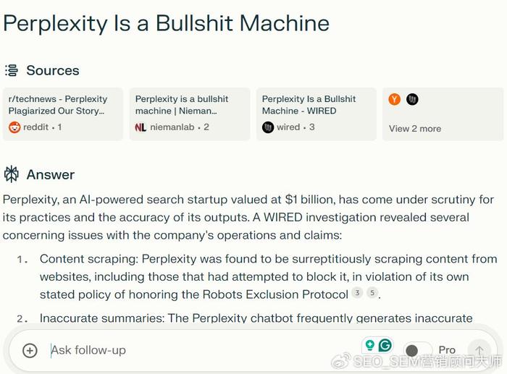
Task: Click the orange Y Combinator source icon
Action: (x=395, y=99)
